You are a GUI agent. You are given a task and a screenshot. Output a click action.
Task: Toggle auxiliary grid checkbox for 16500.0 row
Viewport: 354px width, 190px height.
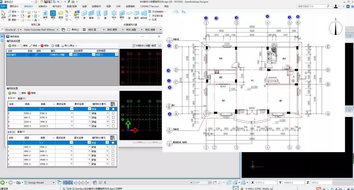point(113,164)
